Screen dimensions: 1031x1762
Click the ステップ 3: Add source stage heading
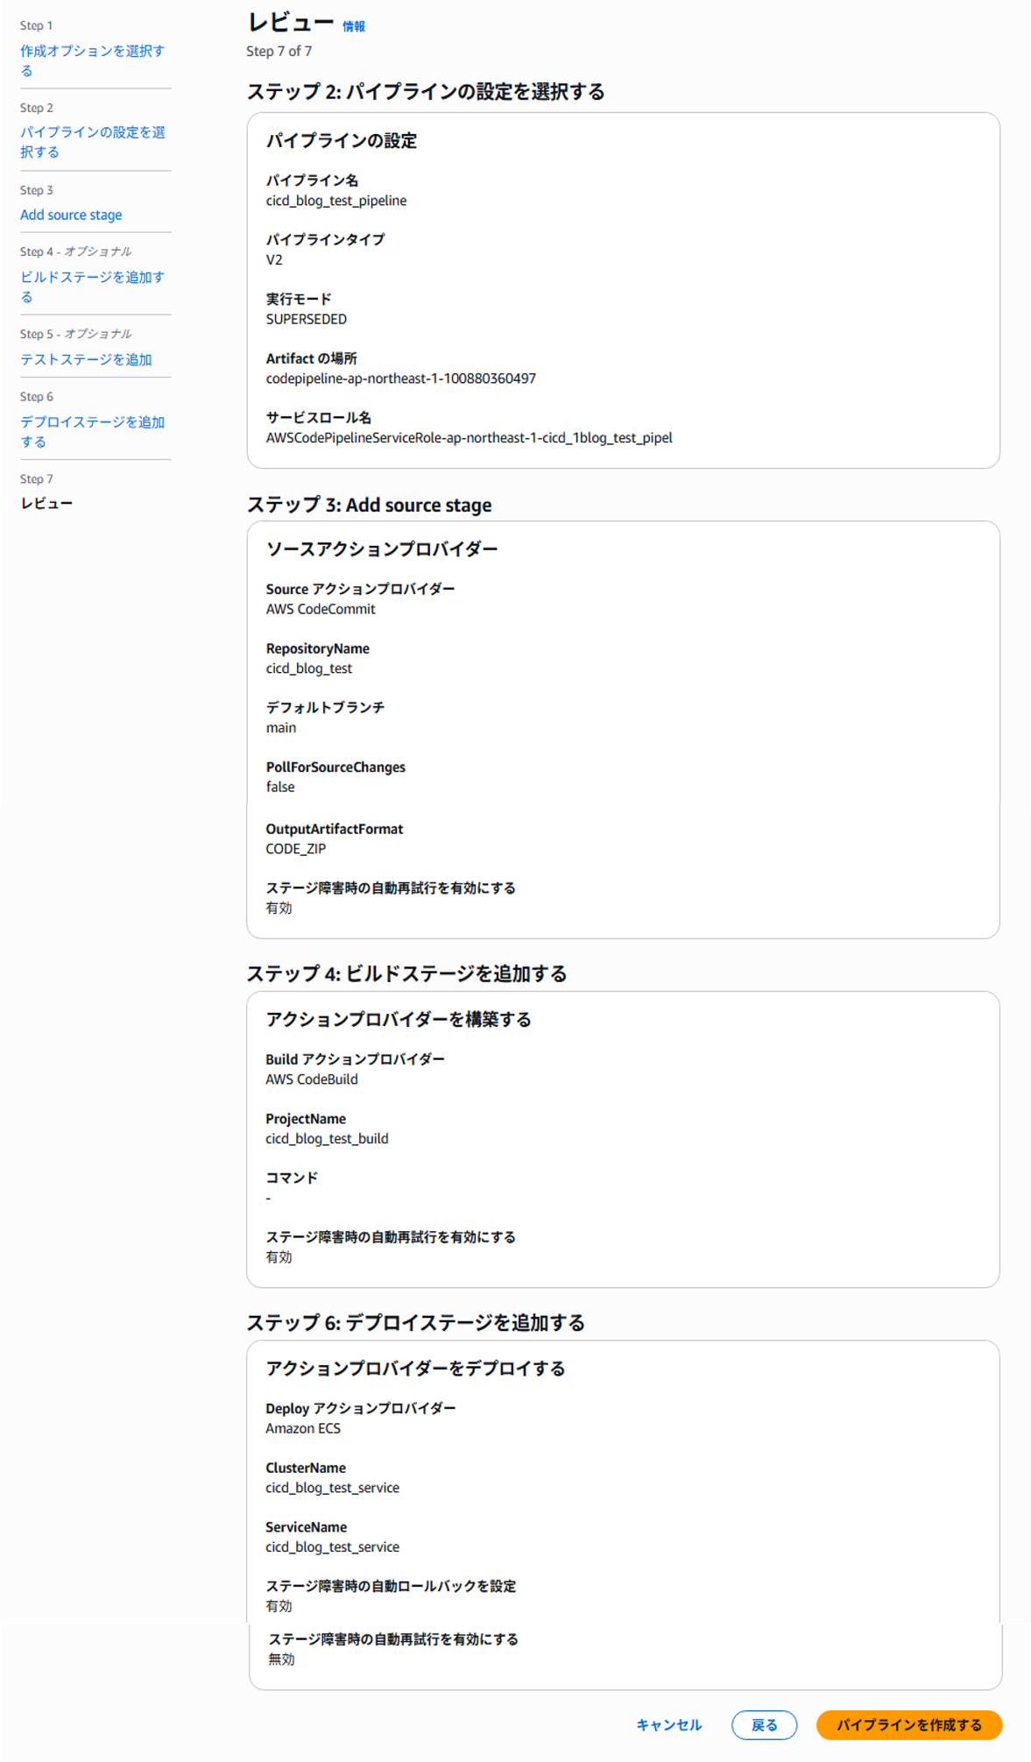[369, 506]
